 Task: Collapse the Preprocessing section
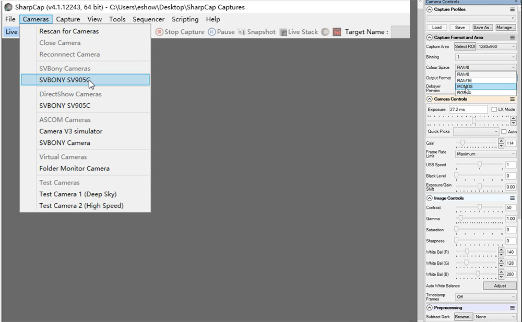(x=429, y=307)
